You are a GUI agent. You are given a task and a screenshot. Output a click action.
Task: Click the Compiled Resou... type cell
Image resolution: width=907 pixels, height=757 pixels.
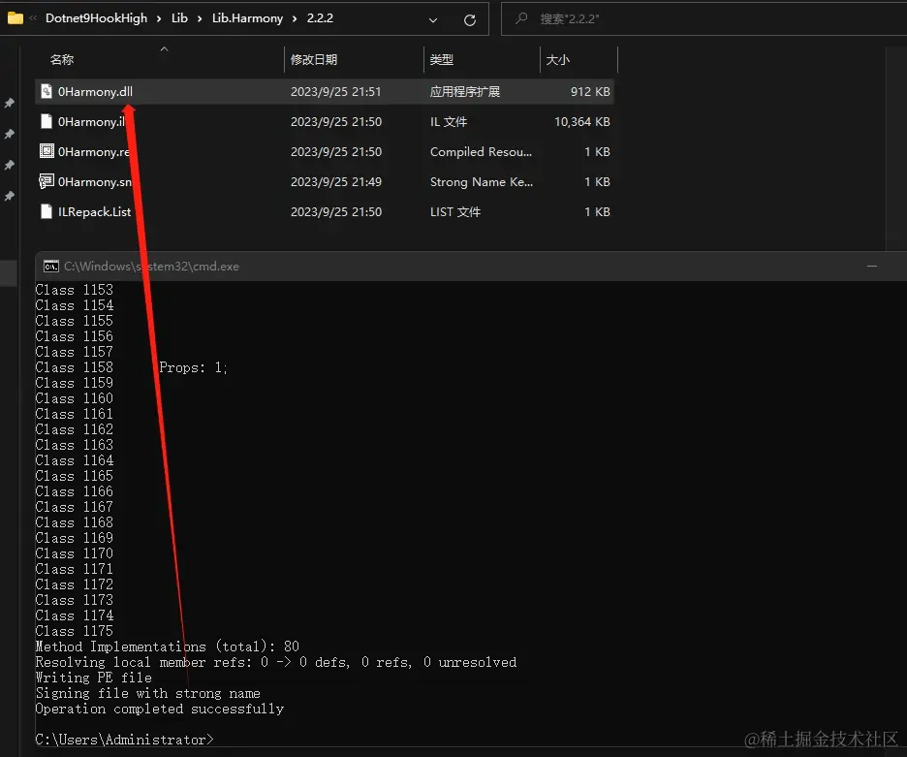point(481,151)
